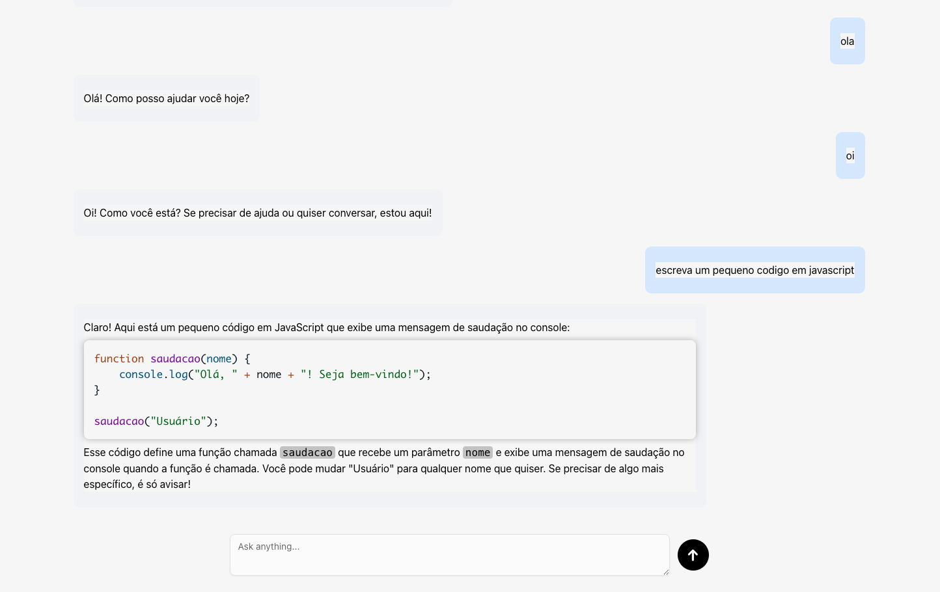Click 'Olá! Como posso ajudar você hoje?' reply
The height and width of the screenshot is (592, 940).
[x=166, y=98]
